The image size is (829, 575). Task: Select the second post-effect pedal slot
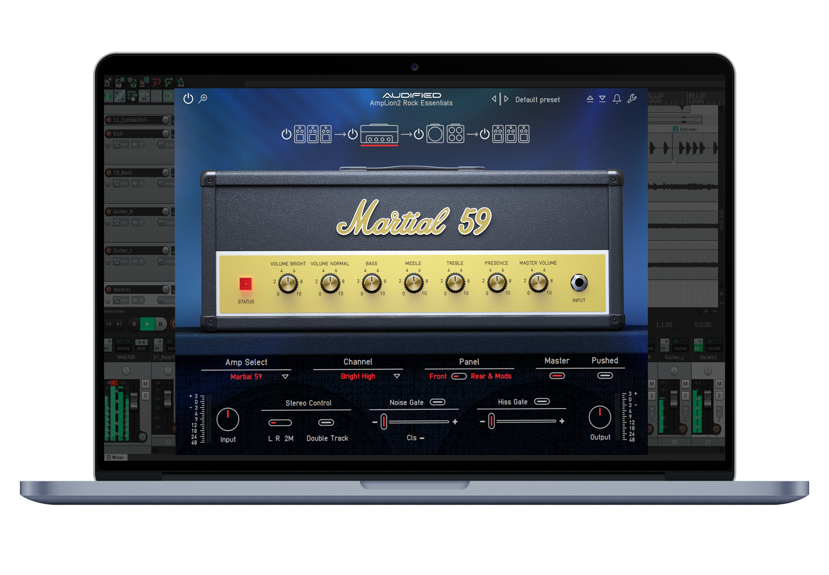coord(511,134)
